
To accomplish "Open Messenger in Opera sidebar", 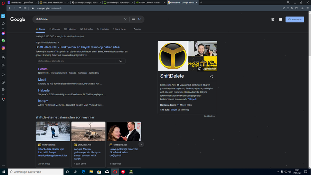I will 3,33.
